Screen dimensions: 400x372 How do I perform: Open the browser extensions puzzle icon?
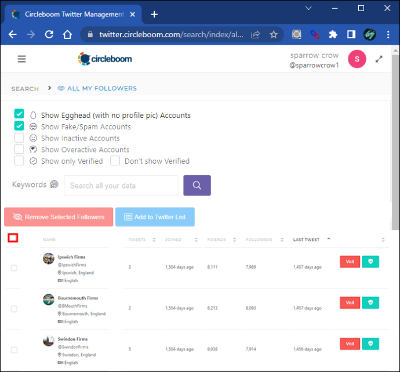[333, 34]
